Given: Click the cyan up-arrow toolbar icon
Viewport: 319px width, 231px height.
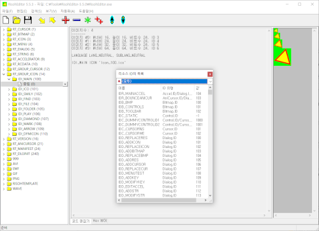Looking at the screenshot, I should pyautogui.click(x=112, y=20).
